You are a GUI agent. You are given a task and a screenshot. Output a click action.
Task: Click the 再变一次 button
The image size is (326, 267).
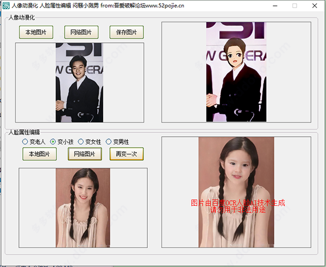click(x=127, y=154)
